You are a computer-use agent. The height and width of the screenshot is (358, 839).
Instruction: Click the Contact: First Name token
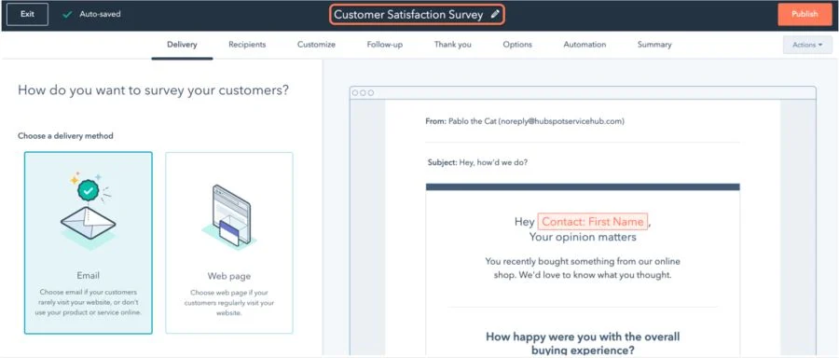point(593,222)
